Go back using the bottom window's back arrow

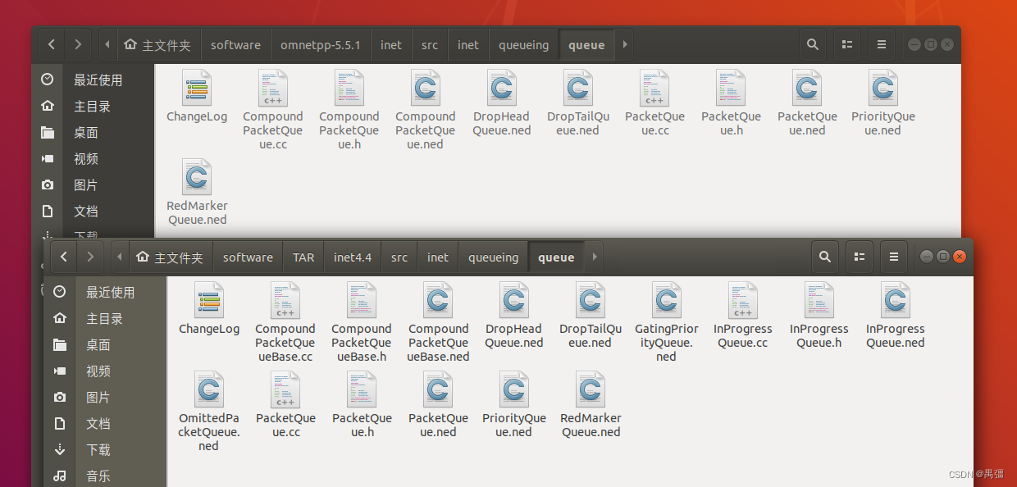[63, 257]
